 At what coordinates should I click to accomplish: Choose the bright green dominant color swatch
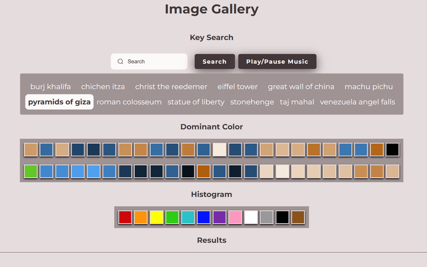click(x=31, y=171)
